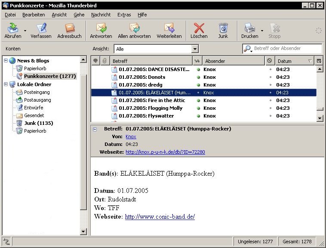Open the Extras menu
The height and width of the screenshot is (248, 326).
pos(124,15)
